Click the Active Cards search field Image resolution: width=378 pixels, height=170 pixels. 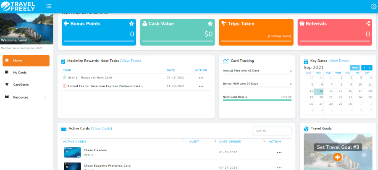(x=272, y=131)
